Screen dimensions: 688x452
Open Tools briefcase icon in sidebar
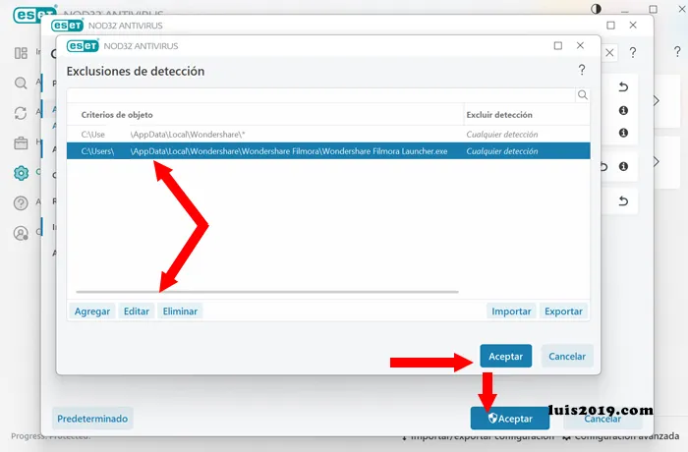click(21, 142)
